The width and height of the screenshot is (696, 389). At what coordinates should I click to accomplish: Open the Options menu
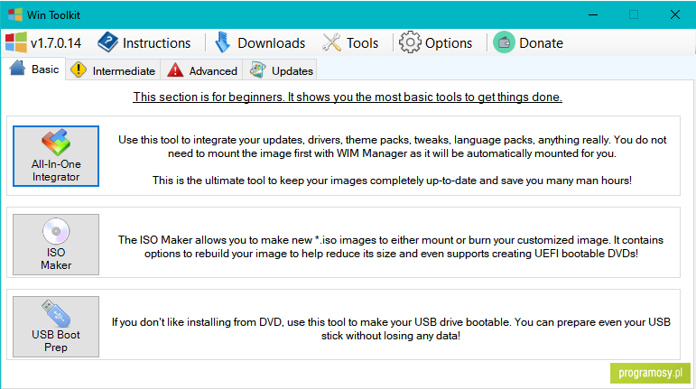click(x=436, y=42)
